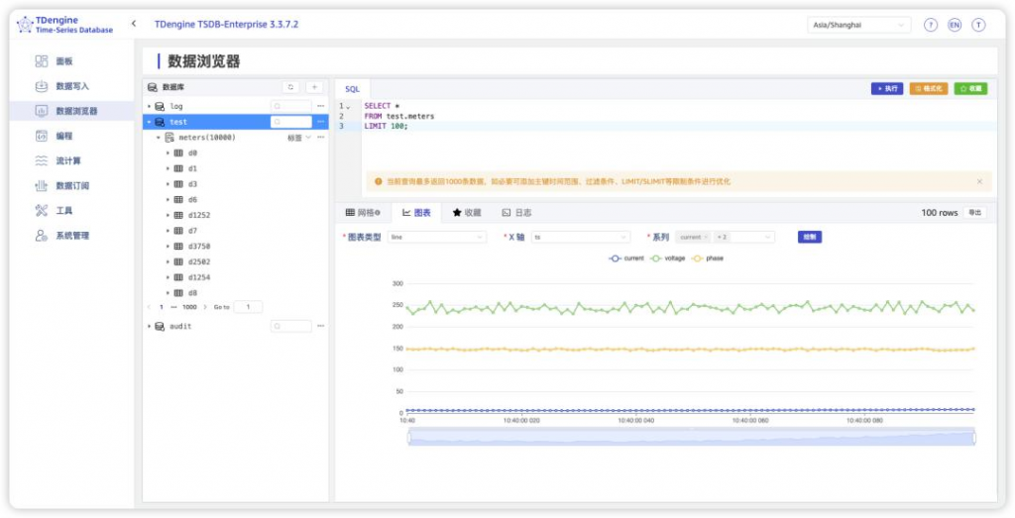This screenshot has height=518, width=1015.
Task: Open the Asia/Shanghai timezone dropdown
Action: pyautogui.click(x=858, y=25)
